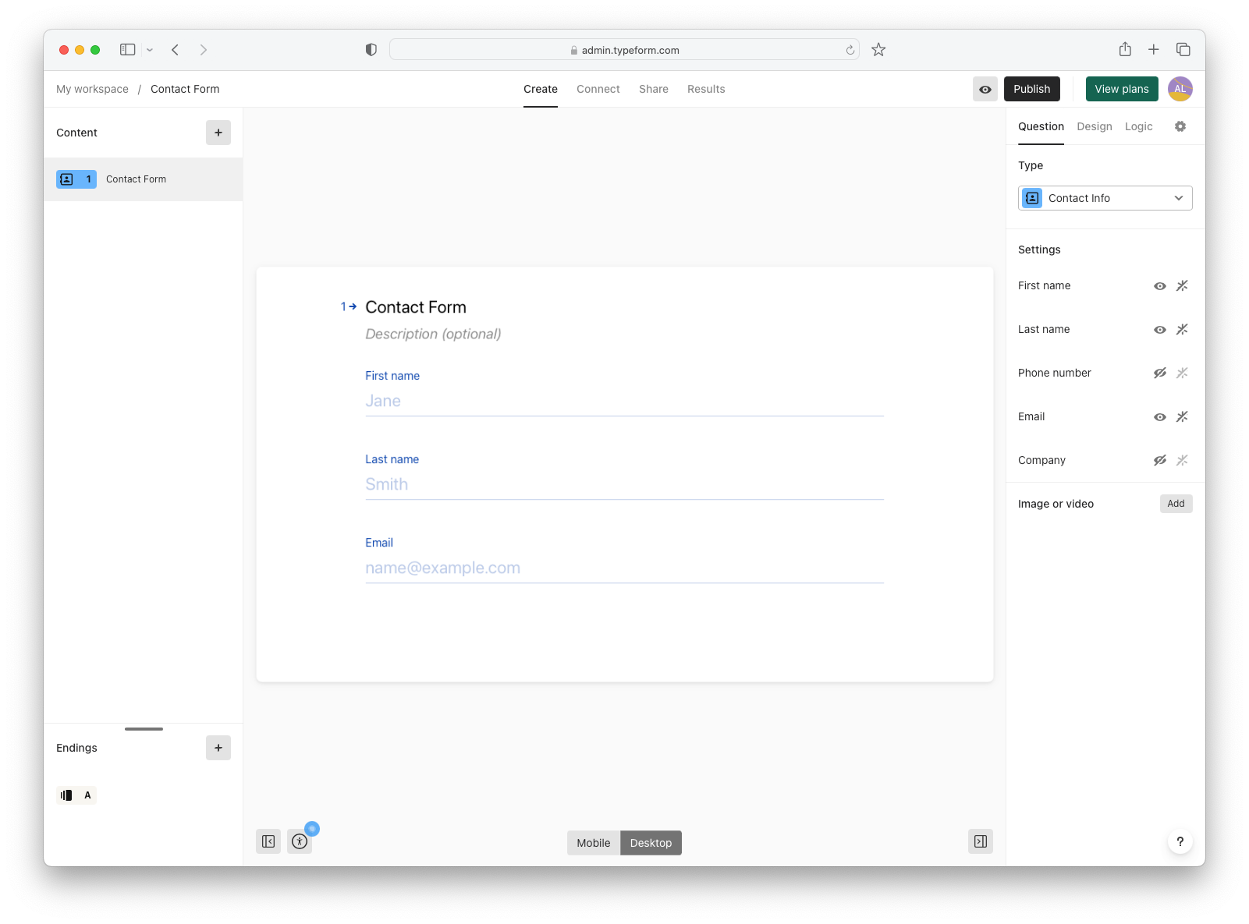This screenshot has width=1249, height=924.
Task: Show the Company field
Action: point(1160,461)
